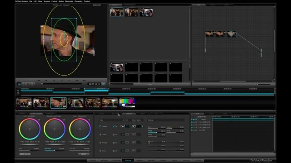
Task: Stop playback in the viewer
Action: click(x=61, y=81)
